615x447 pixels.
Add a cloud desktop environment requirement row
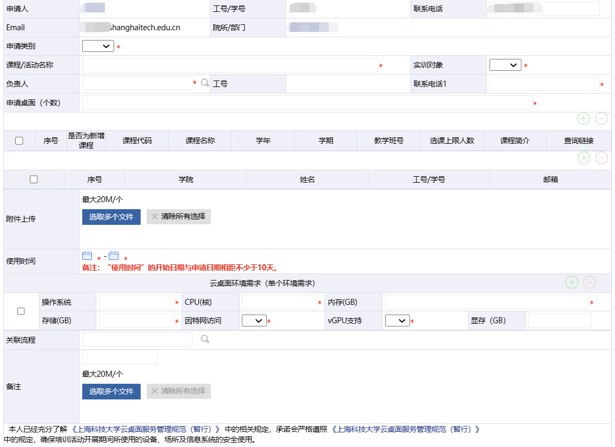coord(572,282)
